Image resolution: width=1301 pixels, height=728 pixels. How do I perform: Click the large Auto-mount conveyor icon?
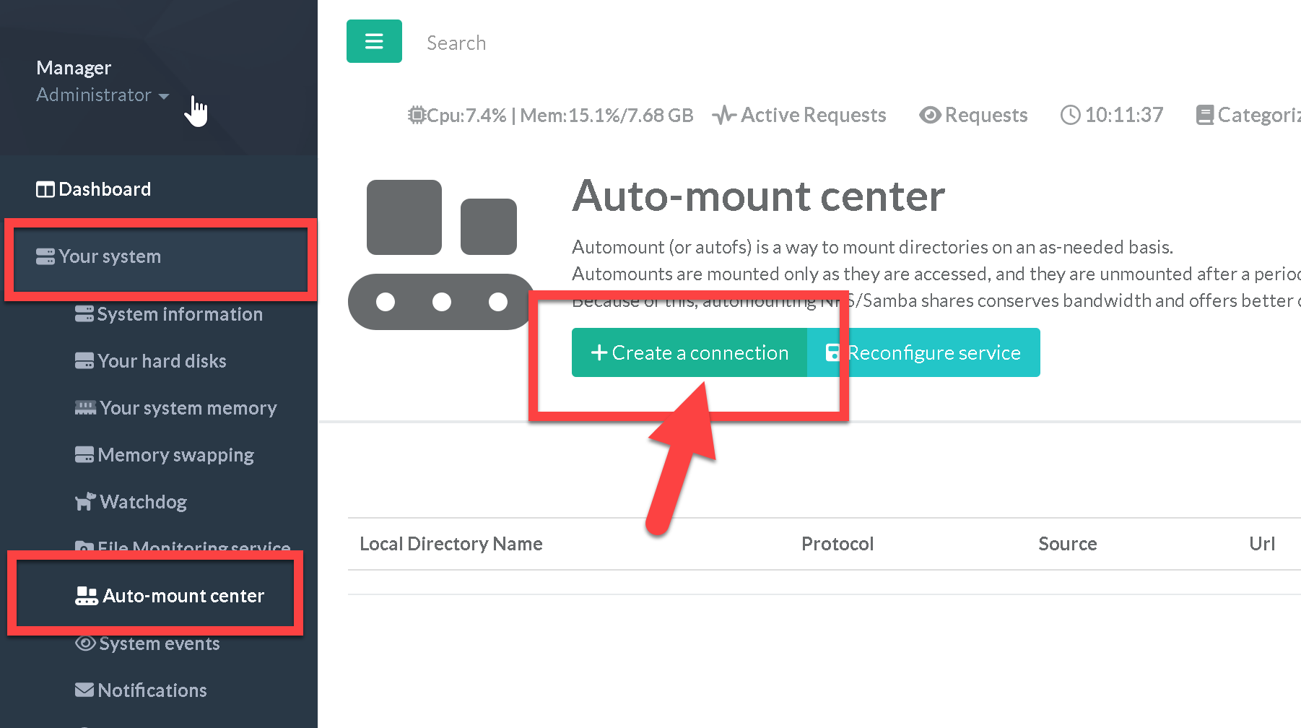(x=442, y=254)
